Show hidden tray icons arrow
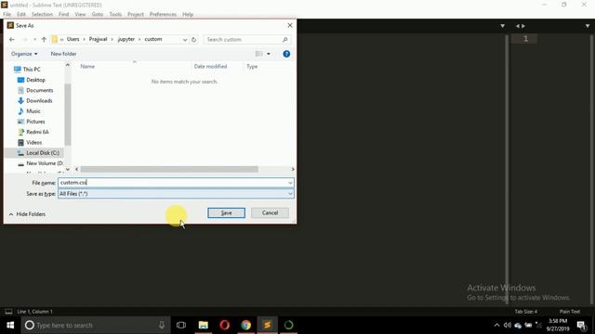 [x=496, y=325]
